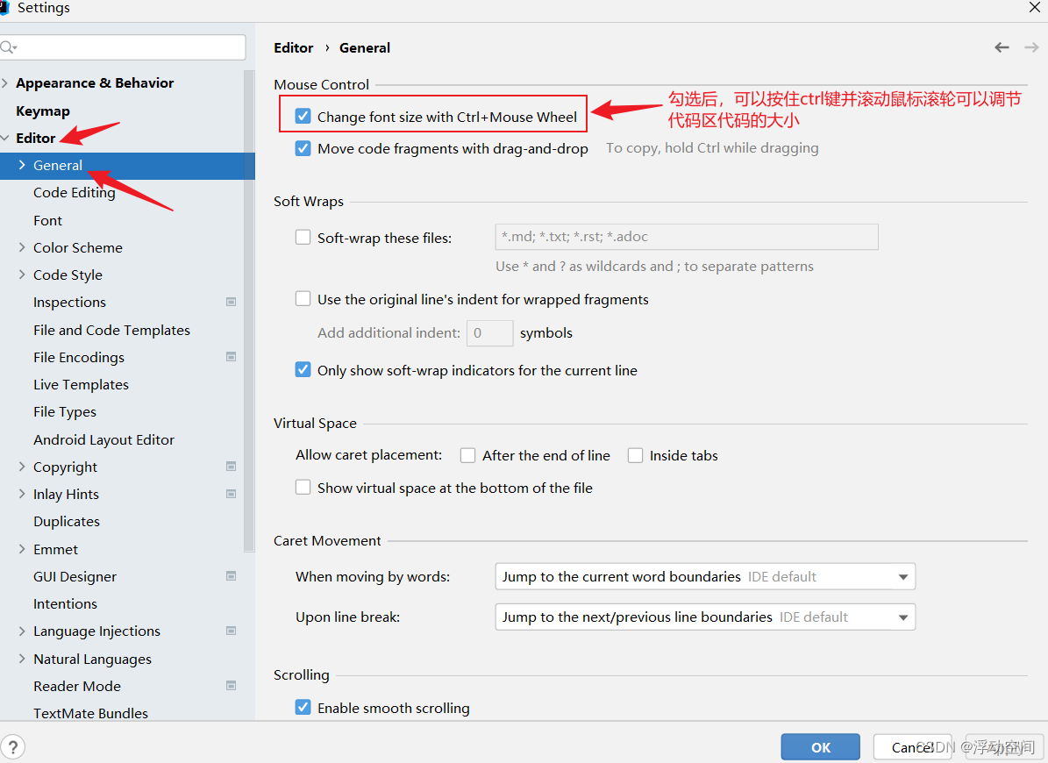Collapse the Editor section chevron
The image size is (1048, 763).
coord(5,138)
